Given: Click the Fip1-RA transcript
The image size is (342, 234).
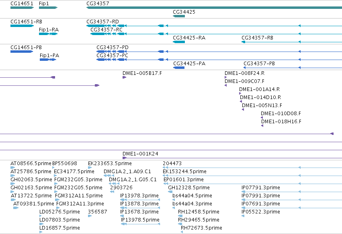Looking at the screenshot, I should point(48,34).
